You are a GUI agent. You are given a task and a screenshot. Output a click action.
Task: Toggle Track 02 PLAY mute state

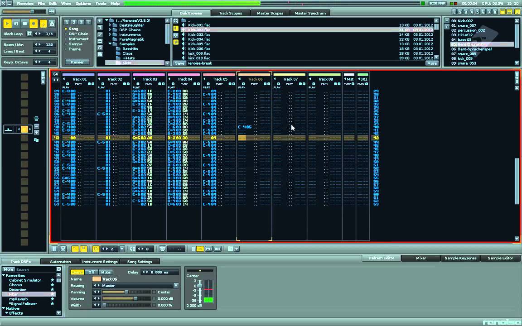(x=114, y=84)
